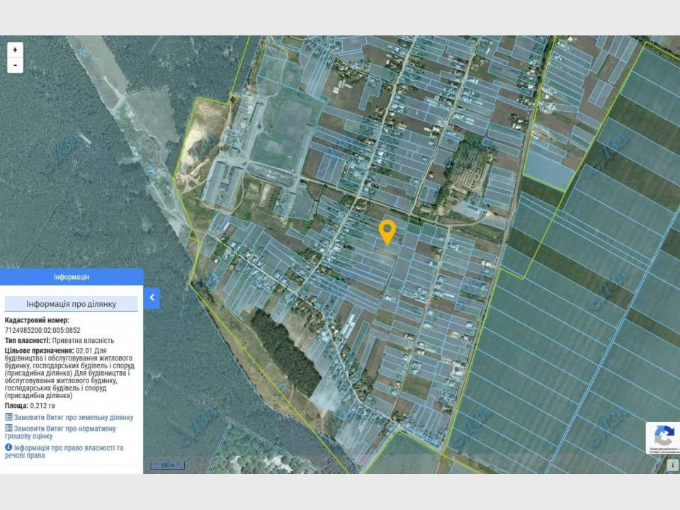Click document icon beside земельну ділянку link
Screen dimensions: 680x510
point(8,417)
